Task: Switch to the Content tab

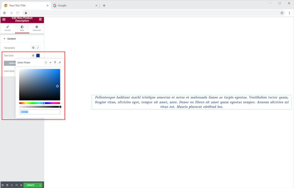Action: pyautogui.click(x=7, y=28)
